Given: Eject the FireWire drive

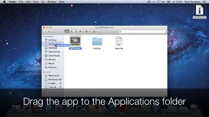Looking at the screenshot, I should tap(60, 83).
